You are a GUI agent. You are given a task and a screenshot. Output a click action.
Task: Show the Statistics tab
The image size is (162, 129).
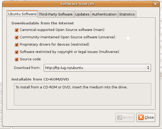127,14
